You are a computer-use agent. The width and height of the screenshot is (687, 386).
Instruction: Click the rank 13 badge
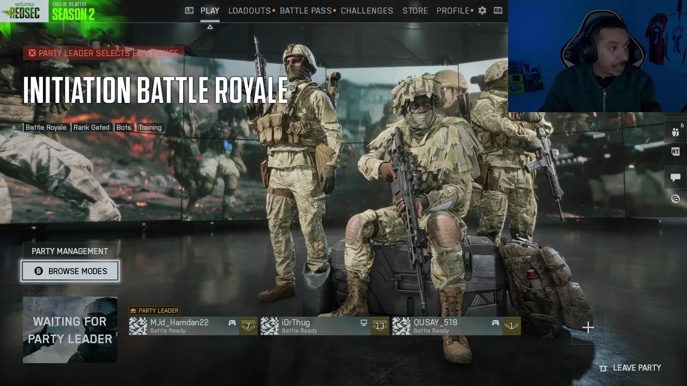click(x=380, y=326)
